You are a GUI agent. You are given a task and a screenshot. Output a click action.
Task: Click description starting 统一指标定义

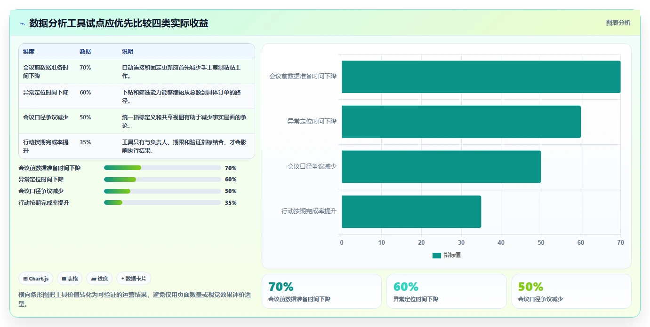[184, 121]
